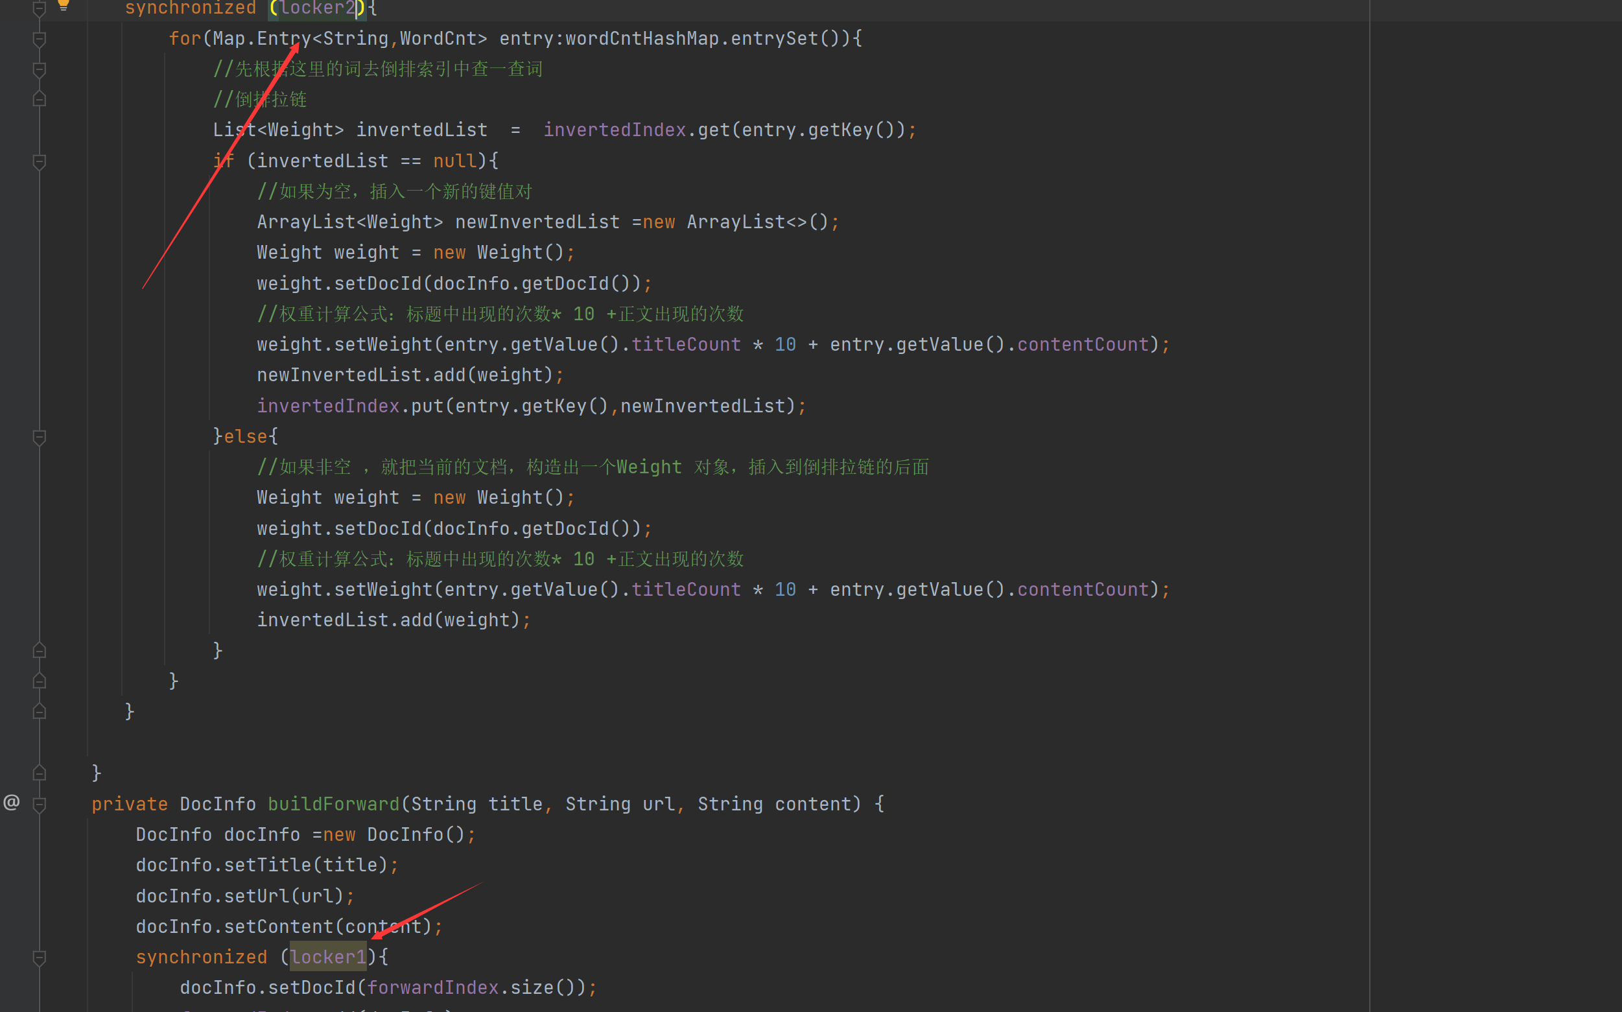Collapse the if (invertedList == null) block
Viewport: 1622px width, 1012px height.
pos(40,162)
